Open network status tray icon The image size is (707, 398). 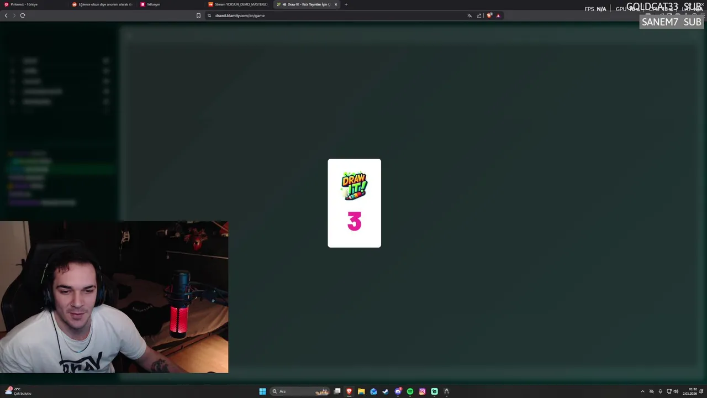point(669,391)
